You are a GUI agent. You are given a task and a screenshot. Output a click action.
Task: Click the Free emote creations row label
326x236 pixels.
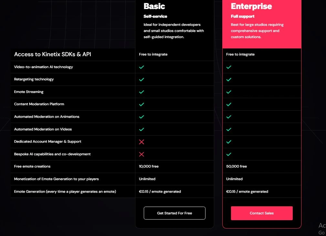point(32,167)
